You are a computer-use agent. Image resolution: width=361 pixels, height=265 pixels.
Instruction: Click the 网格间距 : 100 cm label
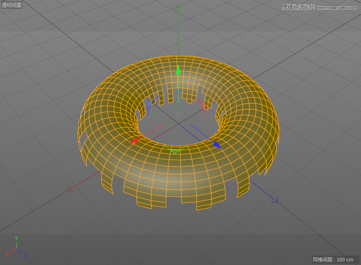click(333, 260)
